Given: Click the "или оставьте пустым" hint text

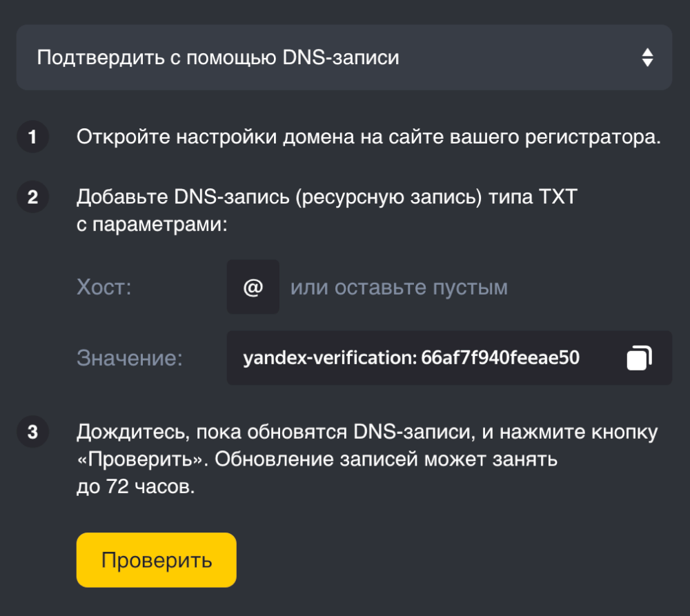Looking at the screenshot, I should point(399,287).
